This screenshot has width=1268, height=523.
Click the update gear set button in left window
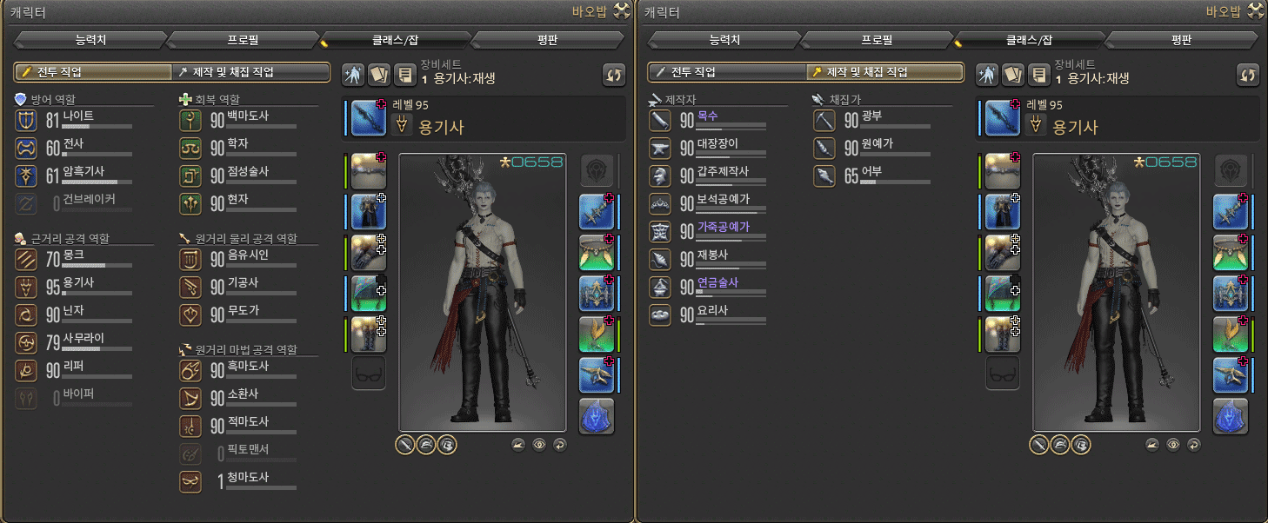click(614, 75)
